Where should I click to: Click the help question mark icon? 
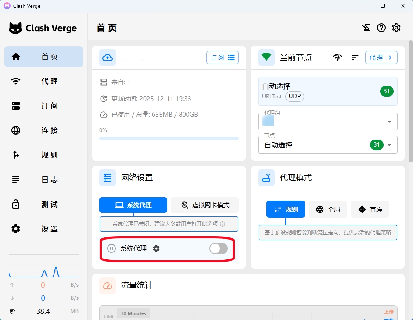[x=381, y=28]
